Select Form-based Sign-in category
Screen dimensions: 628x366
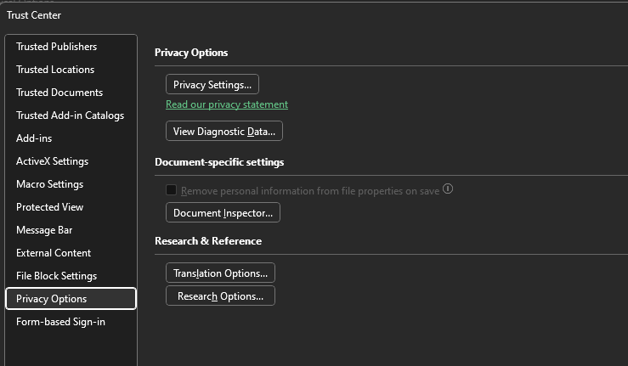click(60, 322)
